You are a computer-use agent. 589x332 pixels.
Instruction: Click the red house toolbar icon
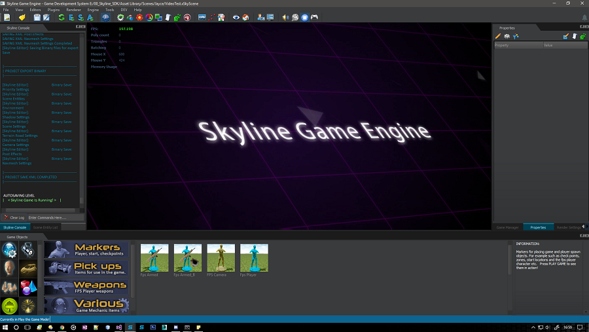click(x=245, y=17)
